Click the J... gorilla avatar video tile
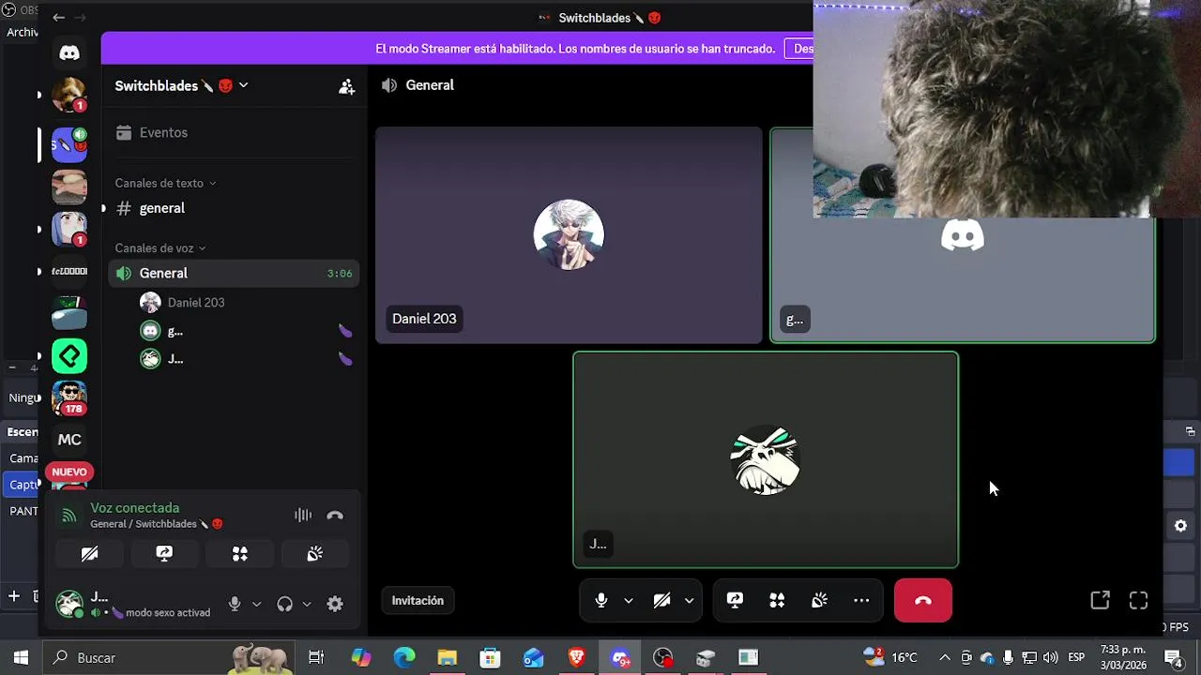 pos(766,459)
